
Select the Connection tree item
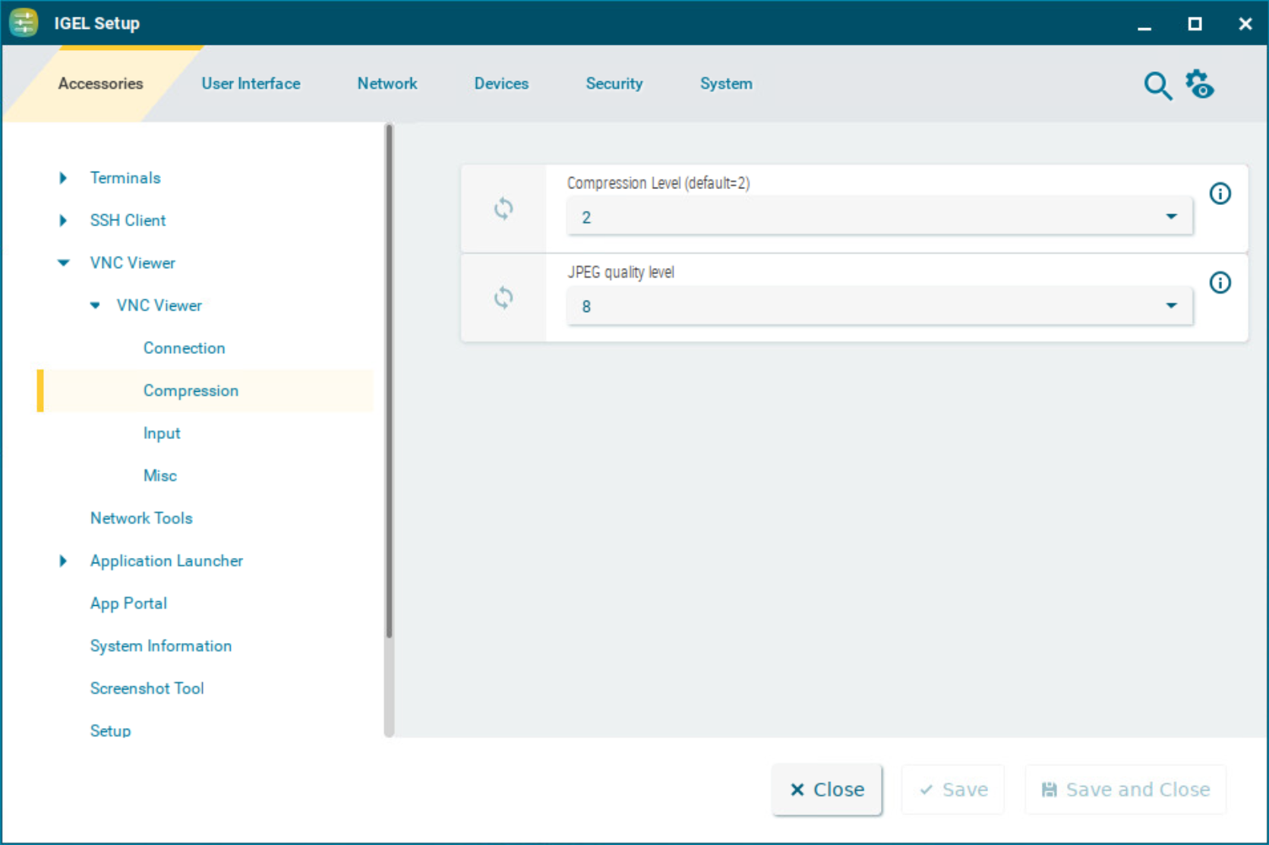184,348
